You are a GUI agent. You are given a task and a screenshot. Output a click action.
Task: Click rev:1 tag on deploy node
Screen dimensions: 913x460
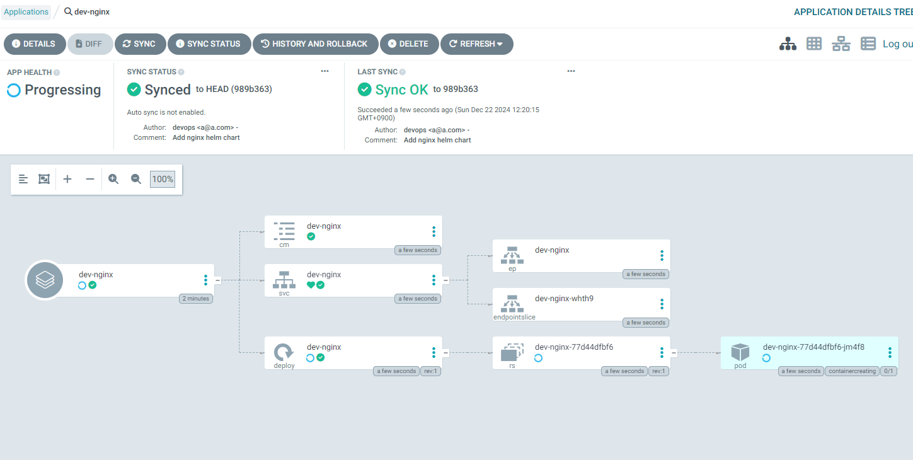pyautogui.click(x=430, y=371)
